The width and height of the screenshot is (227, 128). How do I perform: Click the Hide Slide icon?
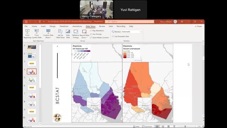point(68,31)
